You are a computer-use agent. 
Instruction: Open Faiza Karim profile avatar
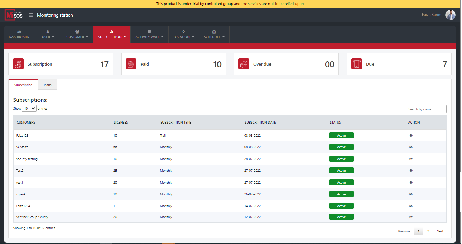(x=450, y=15)
